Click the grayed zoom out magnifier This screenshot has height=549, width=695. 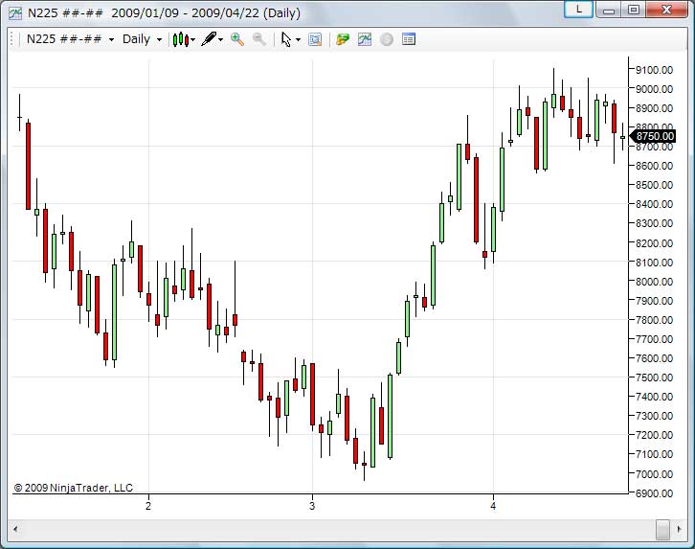259,39
